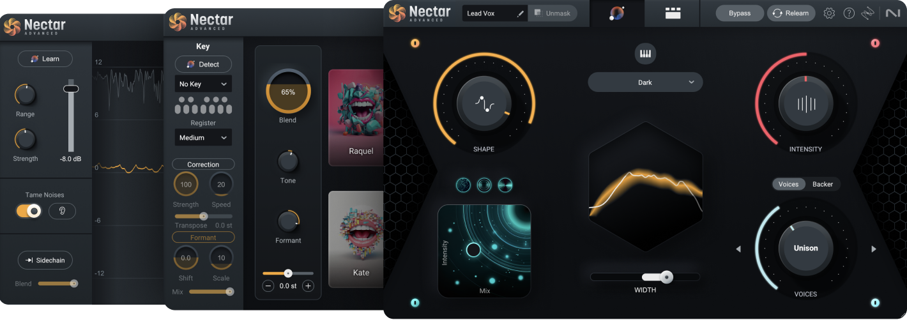The height and width of the screenshot is (320, 907).
Task: Click the correction Strength knob showing 100
Action: 186,184
